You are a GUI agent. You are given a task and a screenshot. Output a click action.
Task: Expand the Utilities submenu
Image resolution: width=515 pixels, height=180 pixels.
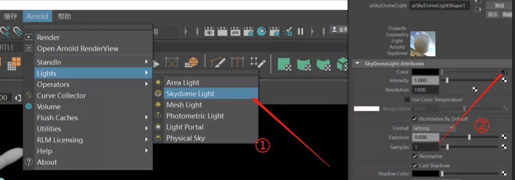[146, 129]
